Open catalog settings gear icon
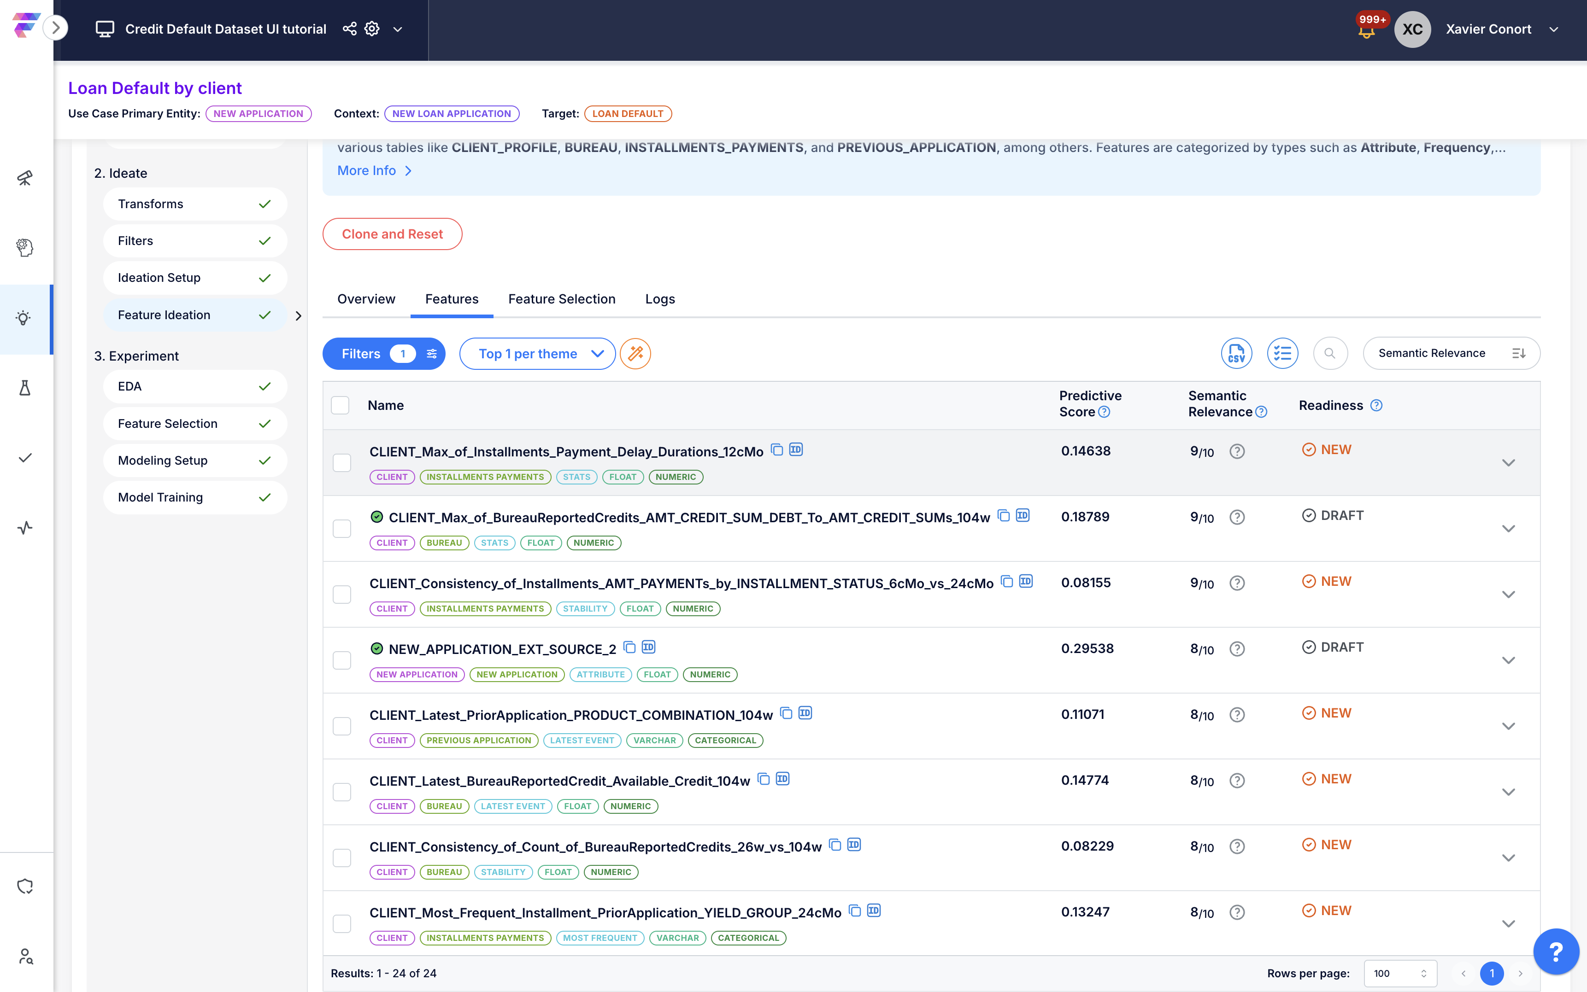1587x992 pixels. (372, 29)
